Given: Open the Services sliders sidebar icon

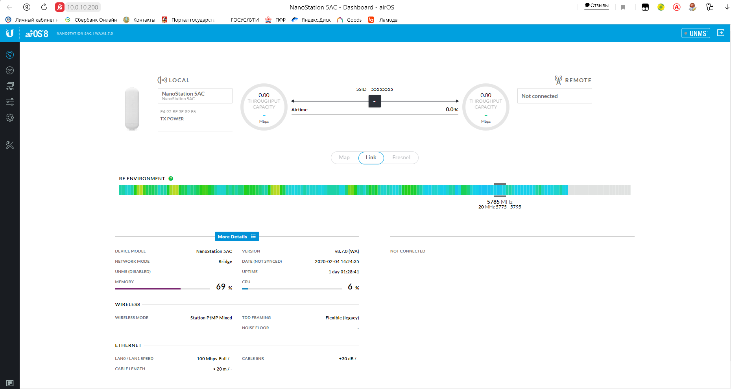Looking at the screenshot, I should (10, 102).
